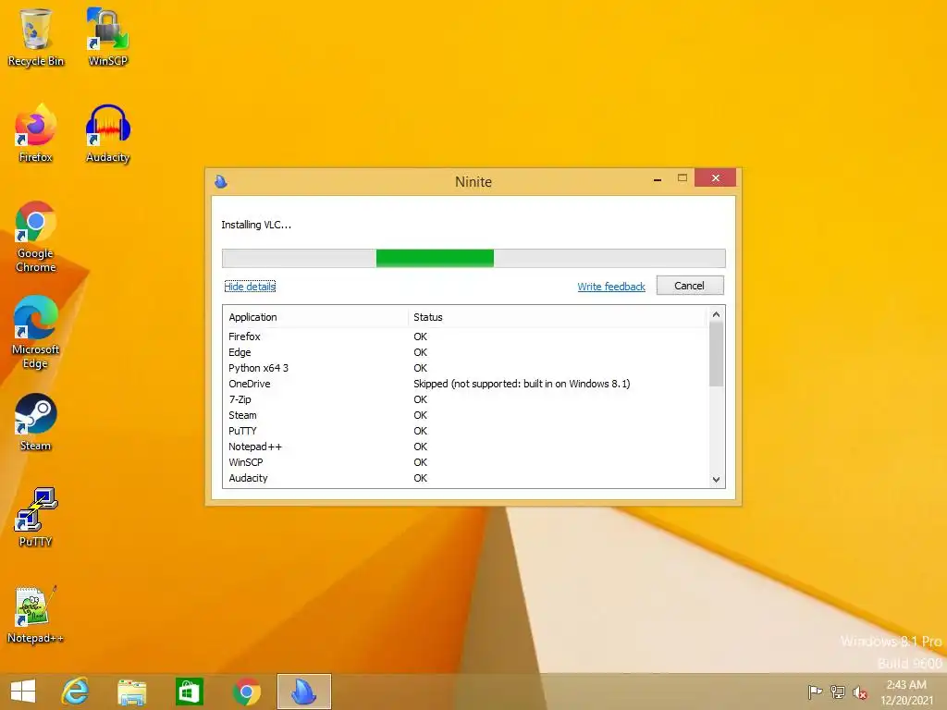The height and width of the screenshot is (710, 947).
Task: Cancel the Ninite installation
Action: [x=690, y=286]
